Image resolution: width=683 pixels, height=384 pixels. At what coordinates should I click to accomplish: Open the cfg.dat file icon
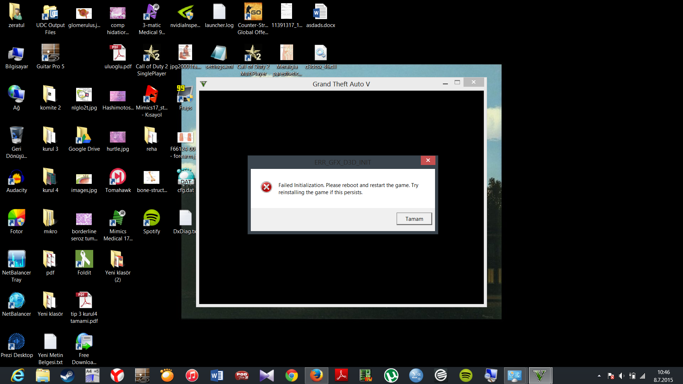(x=185, y=181)
